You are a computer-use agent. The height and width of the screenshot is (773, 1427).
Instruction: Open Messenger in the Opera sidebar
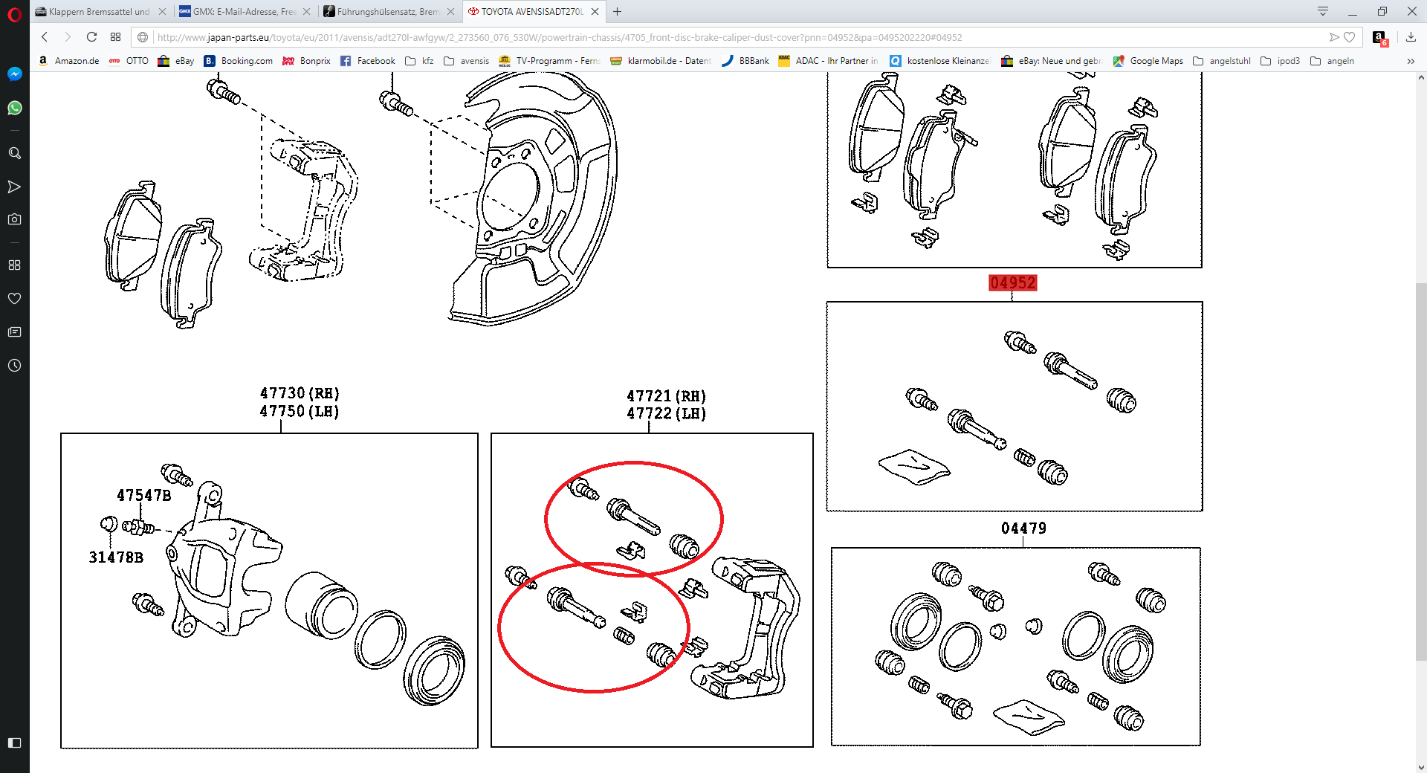(14, 74)
